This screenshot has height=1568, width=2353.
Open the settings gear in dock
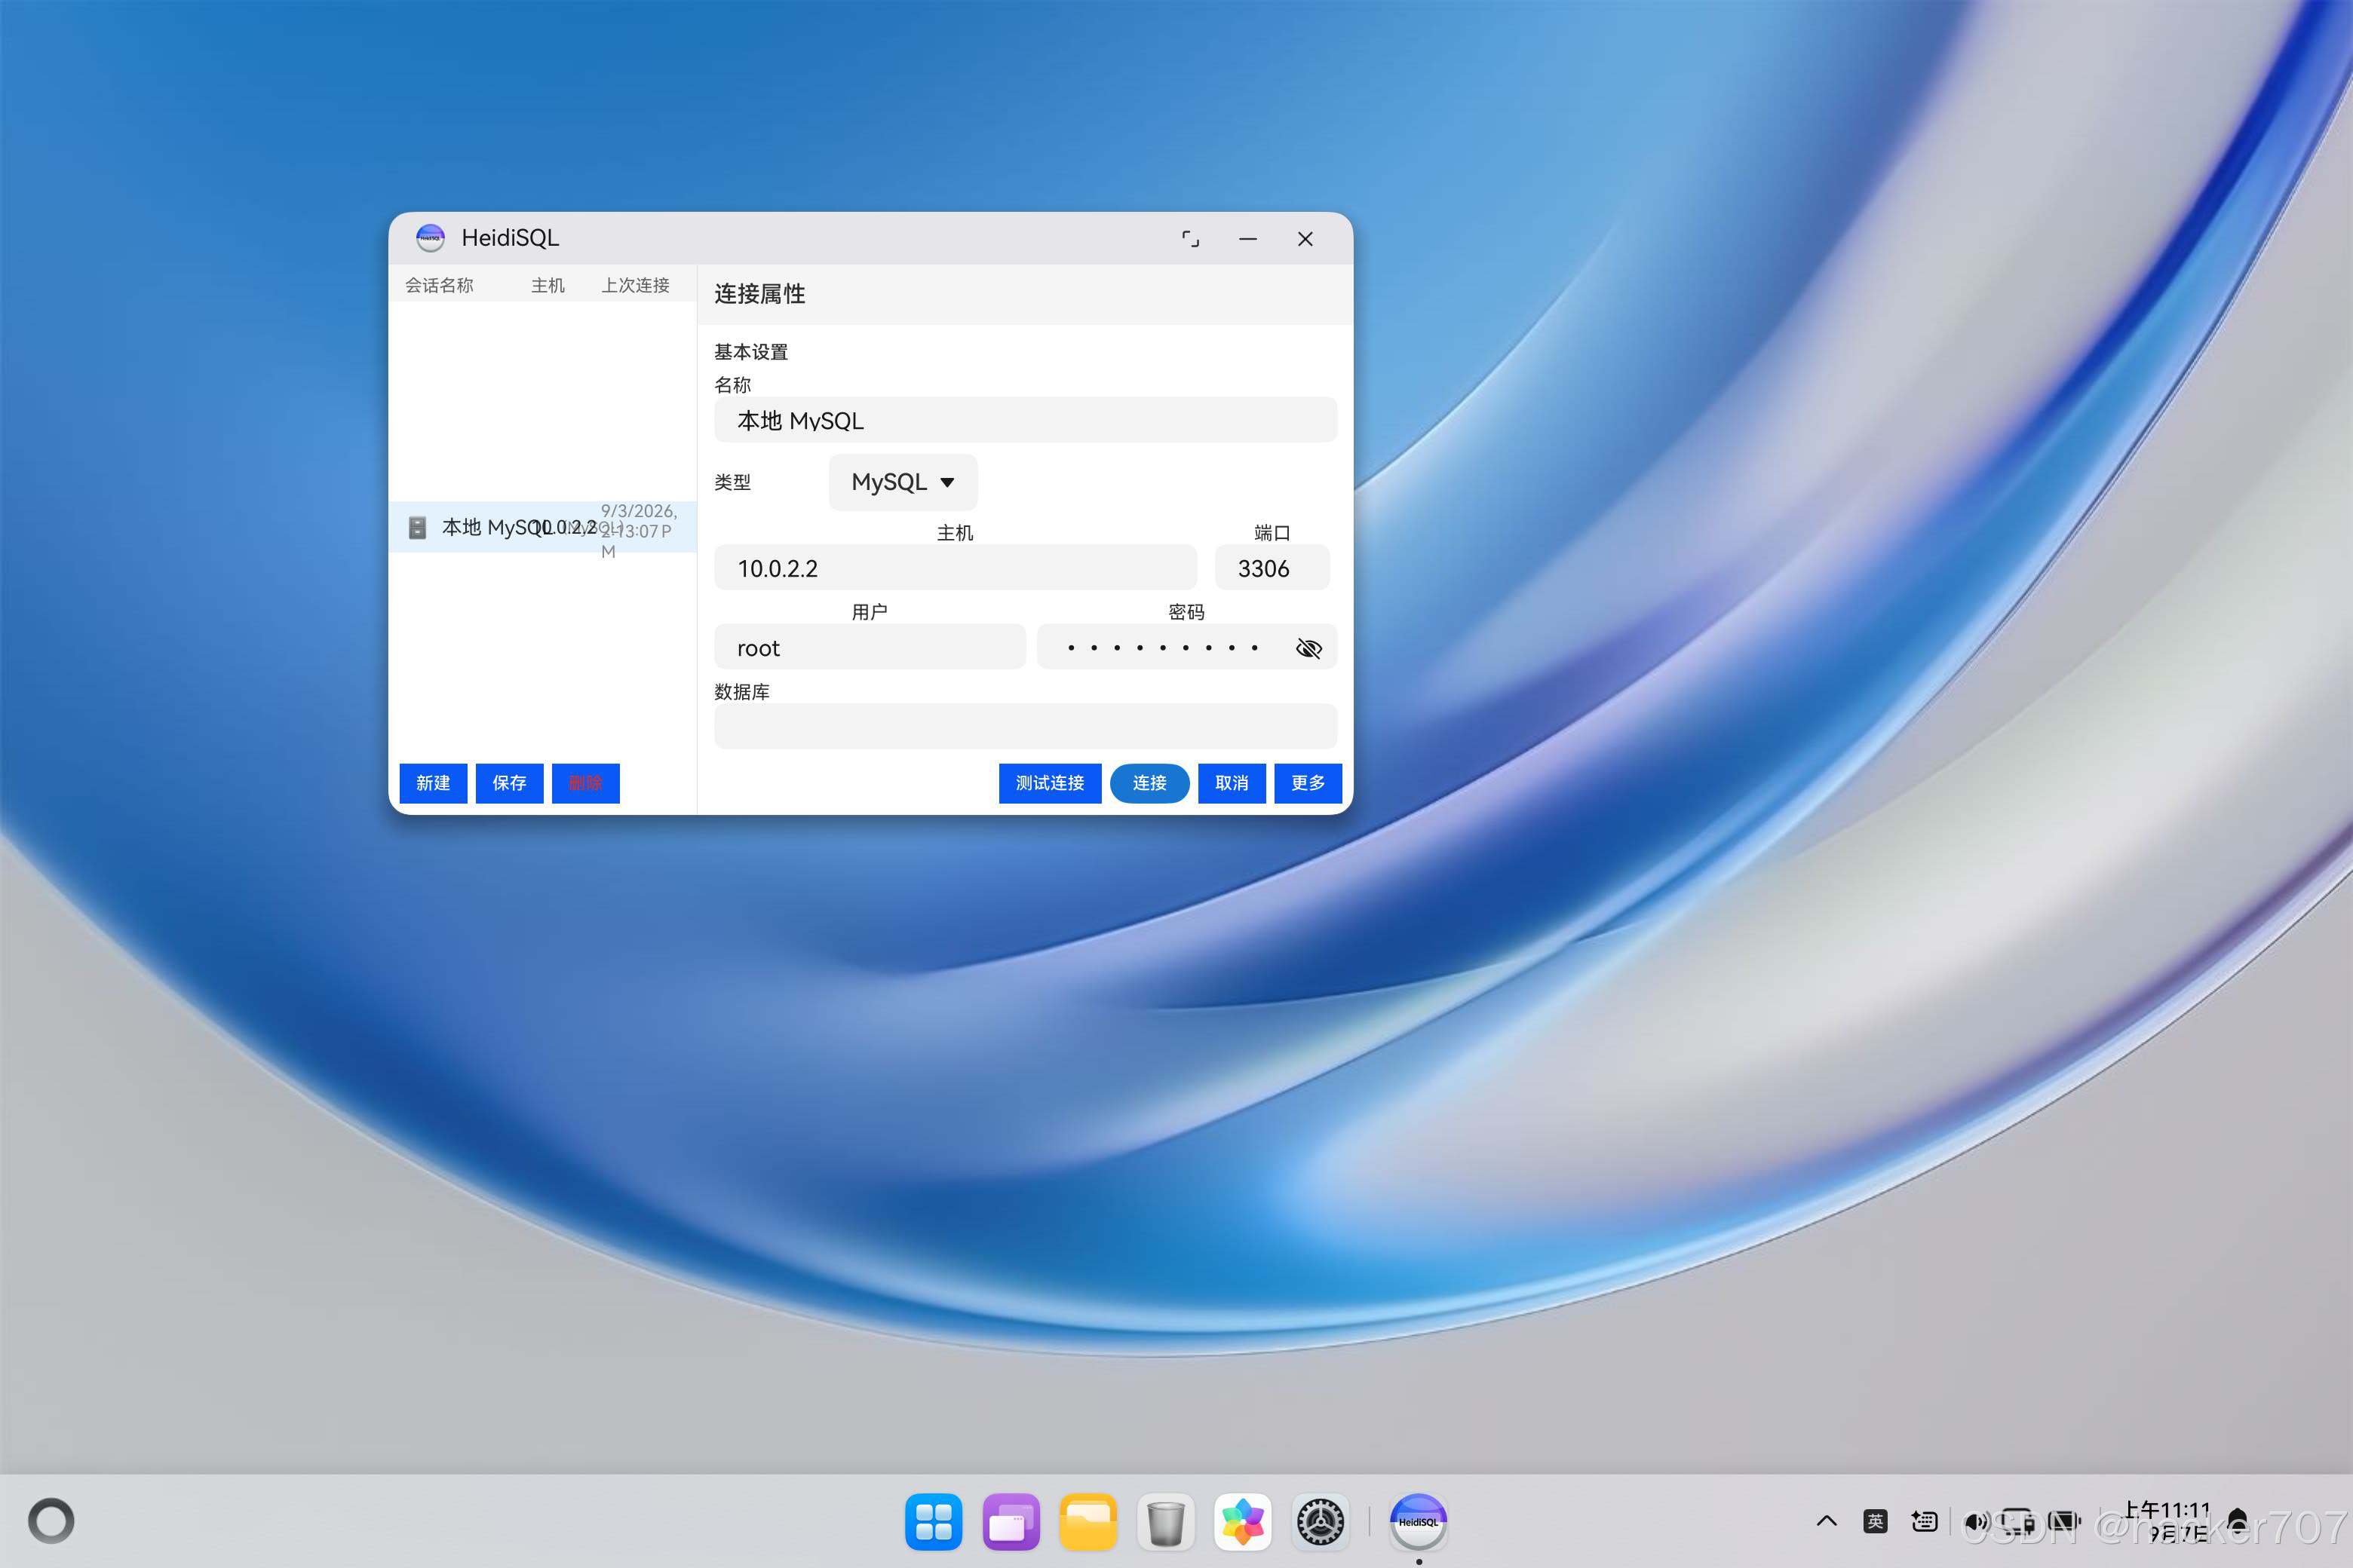pyautogui.click(x=1321, y=1522)
